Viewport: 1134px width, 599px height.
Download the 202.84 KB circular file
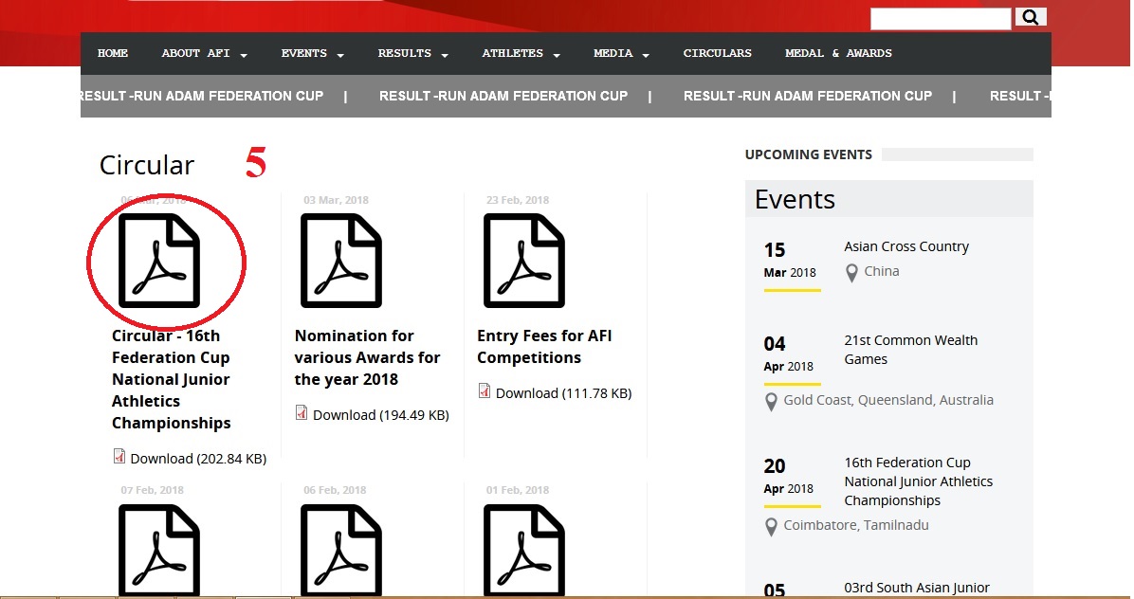coord(197,459)
